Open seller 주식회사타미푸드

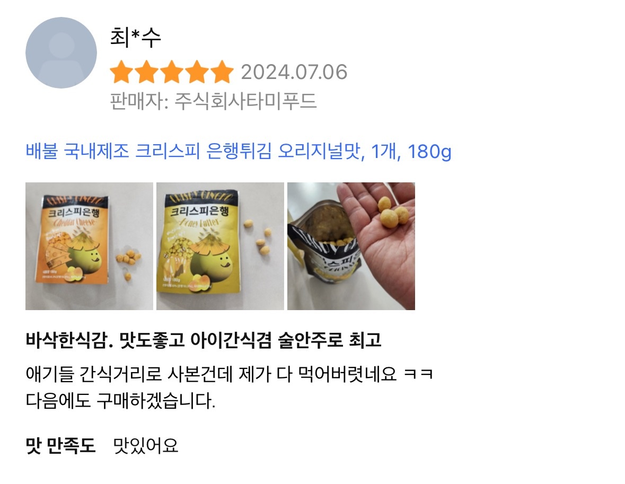(x=245, y=101)
